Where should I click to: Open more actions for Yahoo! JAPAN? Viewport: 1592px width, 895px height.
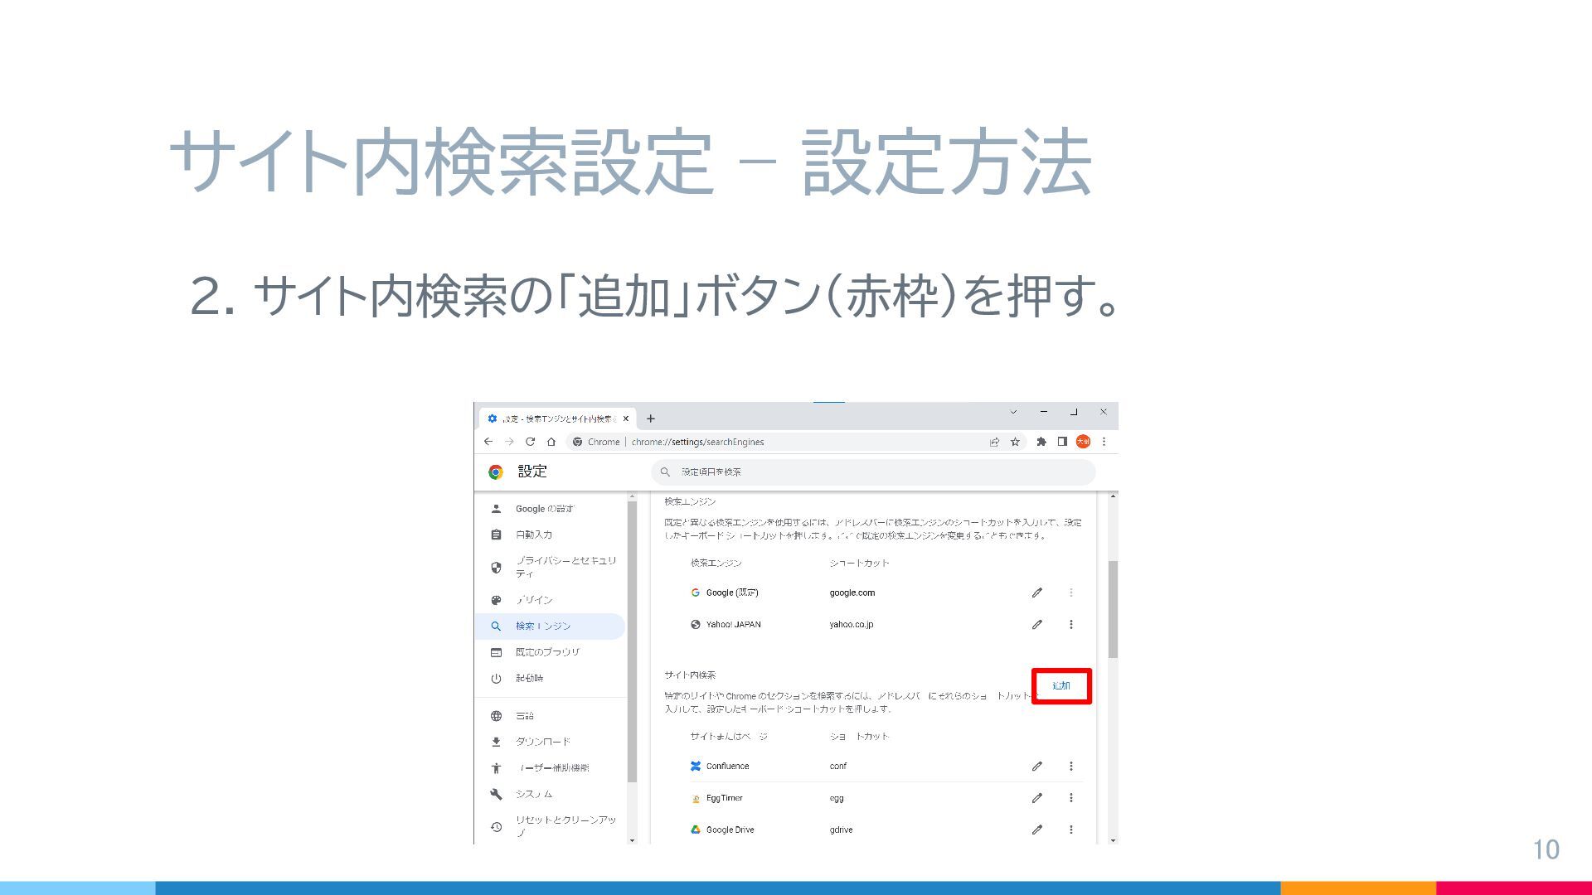pos(1071,625)
